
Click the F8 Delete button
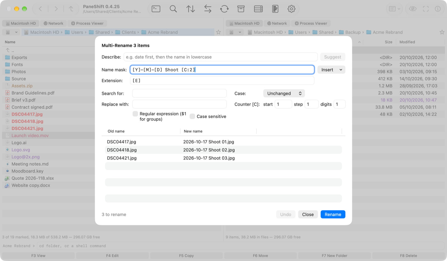coord(408,256)
